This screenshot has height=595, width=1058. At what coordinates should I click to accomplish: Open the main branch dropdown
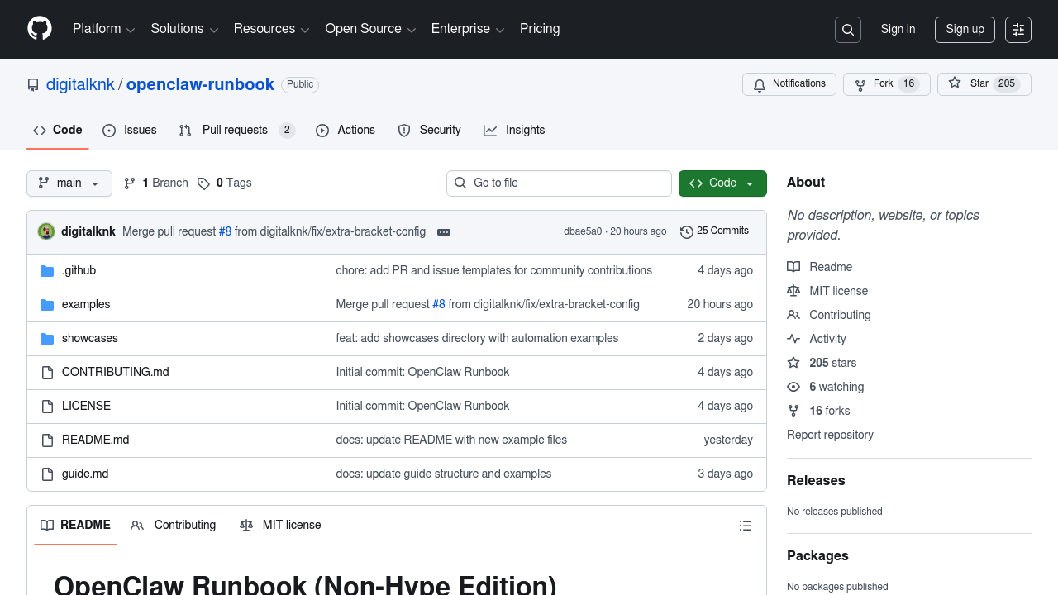pos(69,183)
